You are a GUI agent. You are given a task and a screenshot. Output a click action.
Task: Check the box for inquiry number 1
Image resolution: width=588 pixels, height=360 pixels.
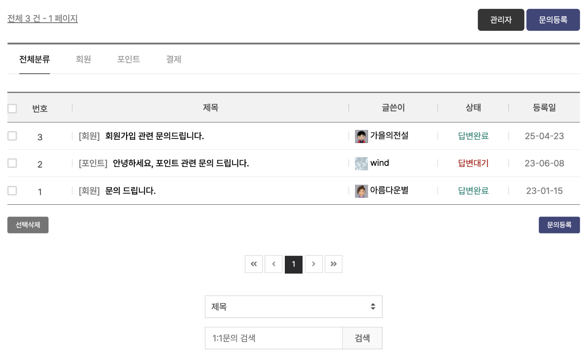click(x=12, y=190)
